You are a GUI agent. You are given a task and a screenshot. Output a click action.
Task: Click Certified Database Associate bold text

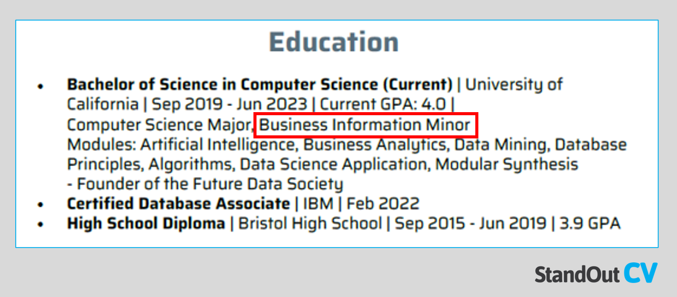(178, 204)
